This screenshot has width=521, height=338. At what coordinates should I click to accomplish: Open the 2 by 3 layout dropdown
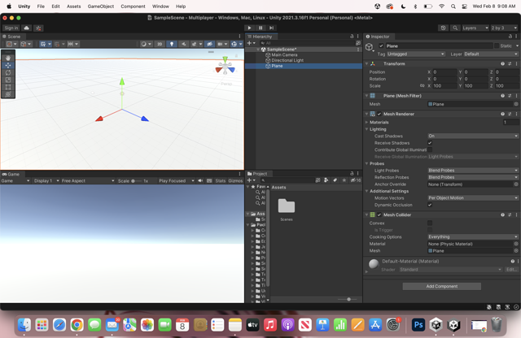click(x=504, y=28)
